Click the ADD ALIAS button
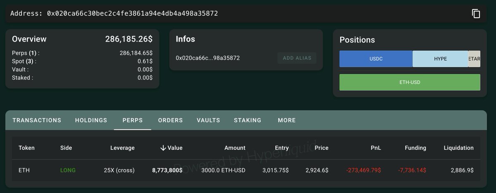The width and height of the screenshot is (496, 193). [297, 58]
